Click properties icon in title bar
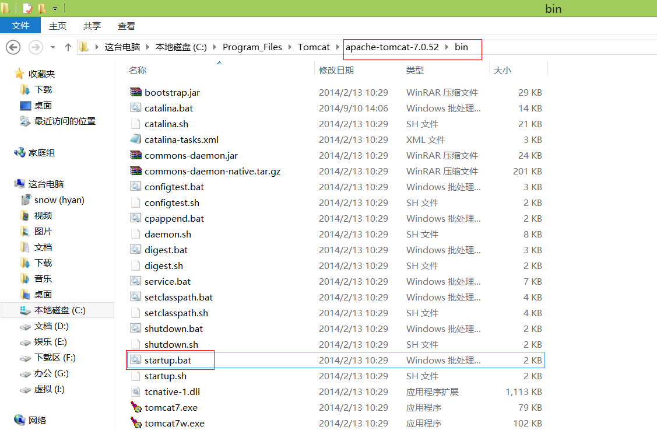Screen dimensions: 657x430 click(27, 8)
